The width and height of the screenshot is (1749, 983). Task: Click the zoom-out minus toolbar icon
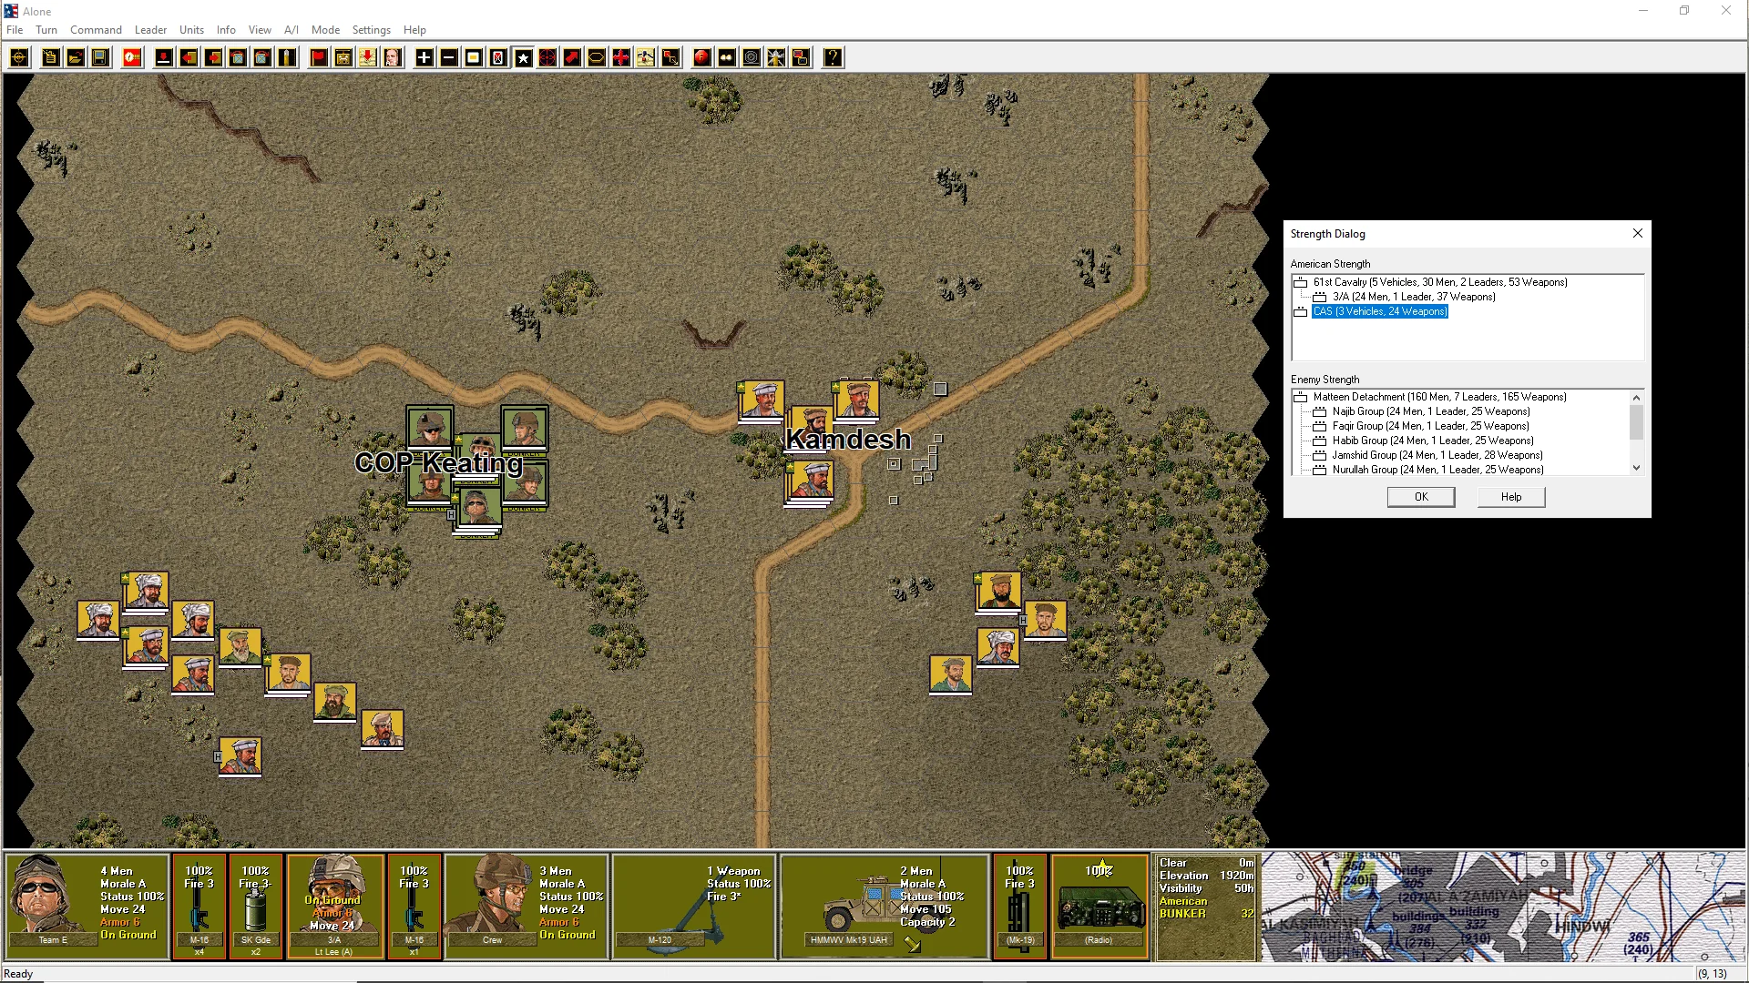(x=449, y=58)
